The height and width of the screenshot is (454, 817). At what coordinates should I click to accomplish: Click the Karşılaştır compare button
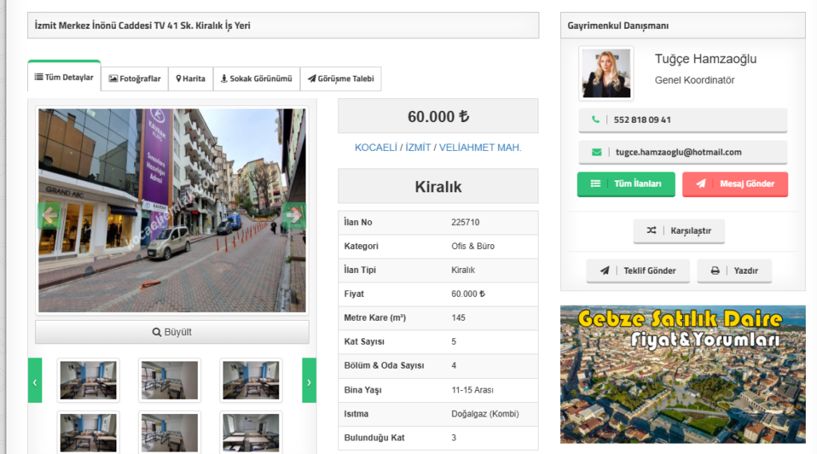pyautogui.click(x=679, y=231)
